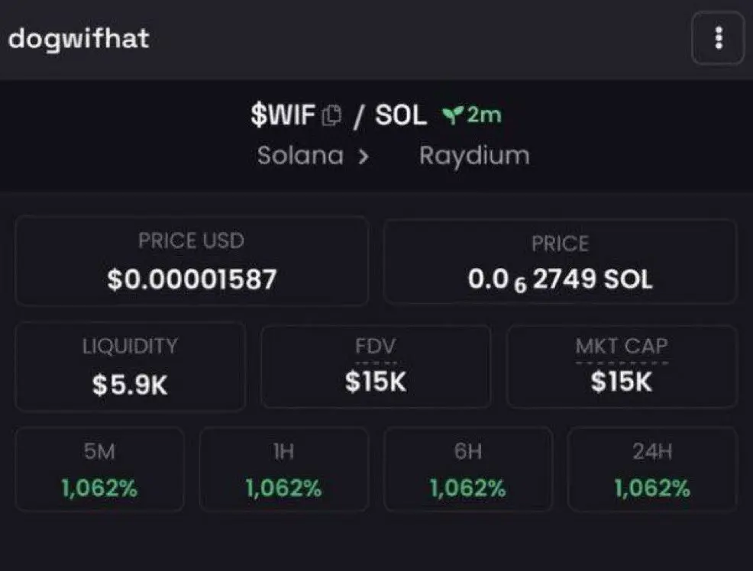Select the 24H price change tab
Viewport: 753px width, 571px height.
(x=652, y=469)
